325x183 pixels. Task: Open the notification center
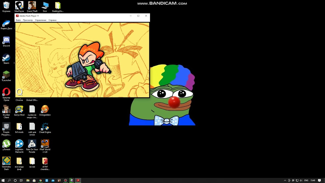click(319, 180)
